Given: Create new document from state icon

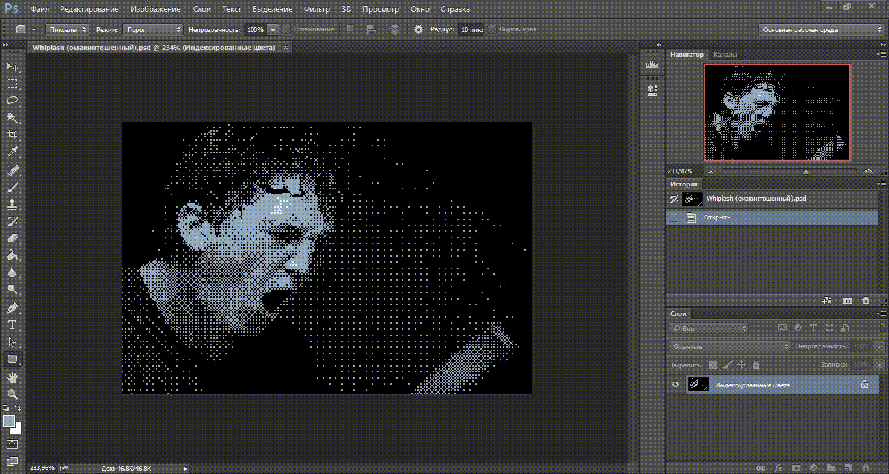Looking at the screenshot, I should tap(827, 301).
